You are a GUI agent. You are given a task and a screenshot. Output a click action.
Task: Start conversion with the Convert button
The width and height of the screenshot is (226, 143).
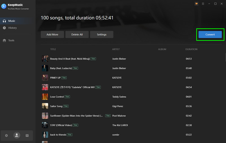point(210,34)
